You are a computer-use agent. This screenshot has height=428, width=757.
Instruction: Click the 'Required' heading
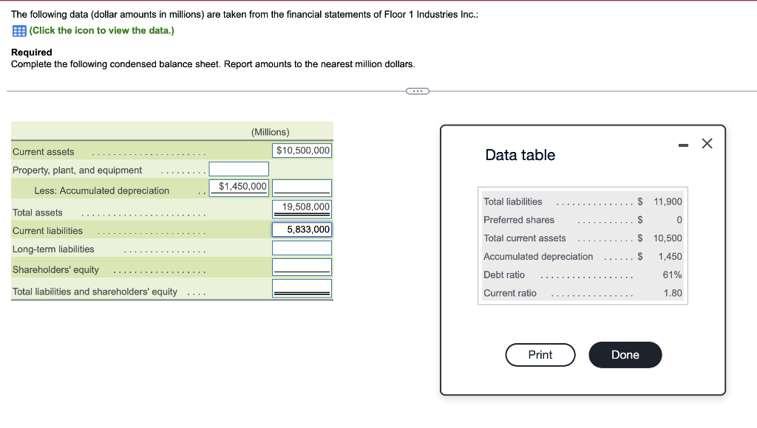[31, 52]
